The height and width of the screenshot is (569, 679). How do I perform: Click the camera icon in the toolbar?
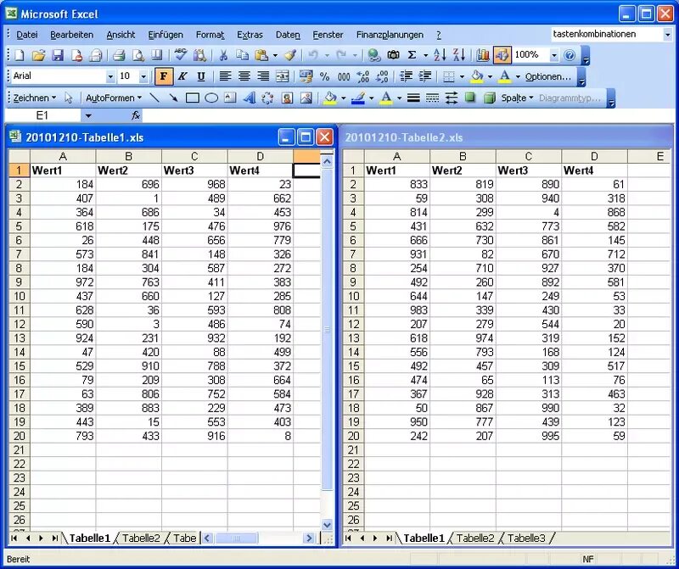click(393, 55)
